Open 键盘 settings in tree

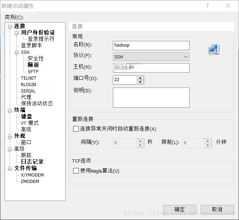click(x=27, y=116)
